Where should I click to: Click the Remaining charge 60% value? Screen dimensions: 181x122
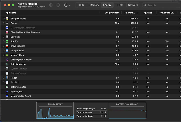point(104,109)
